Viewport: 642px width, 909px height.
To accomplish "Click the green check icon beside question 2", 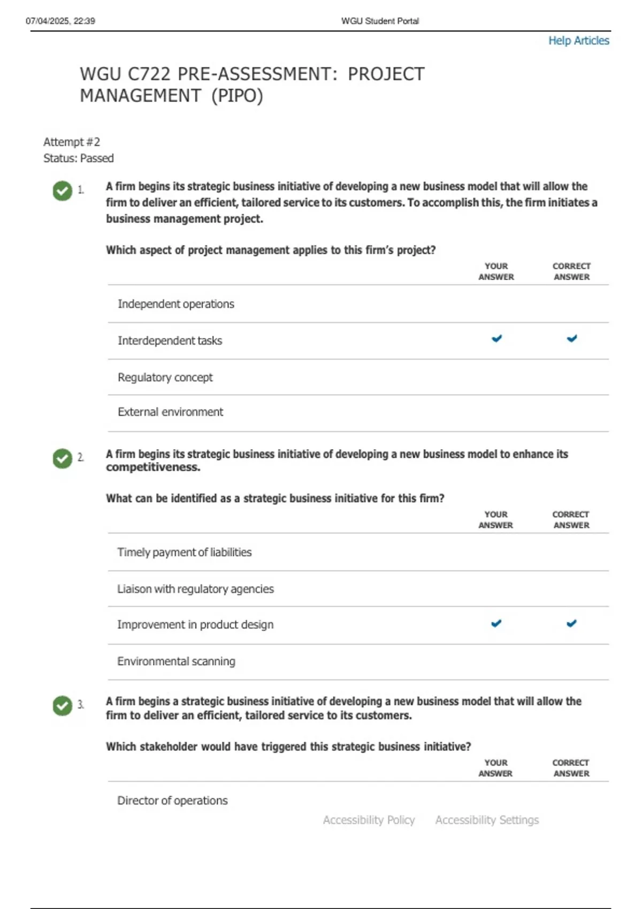I will pos(63,458).
